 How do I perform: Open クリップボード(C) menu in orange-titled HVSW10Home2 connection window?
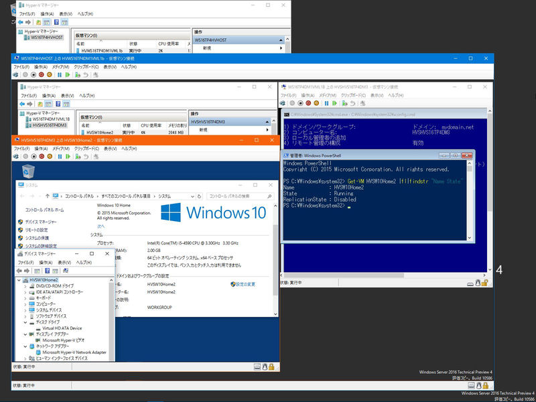[86, 149]
